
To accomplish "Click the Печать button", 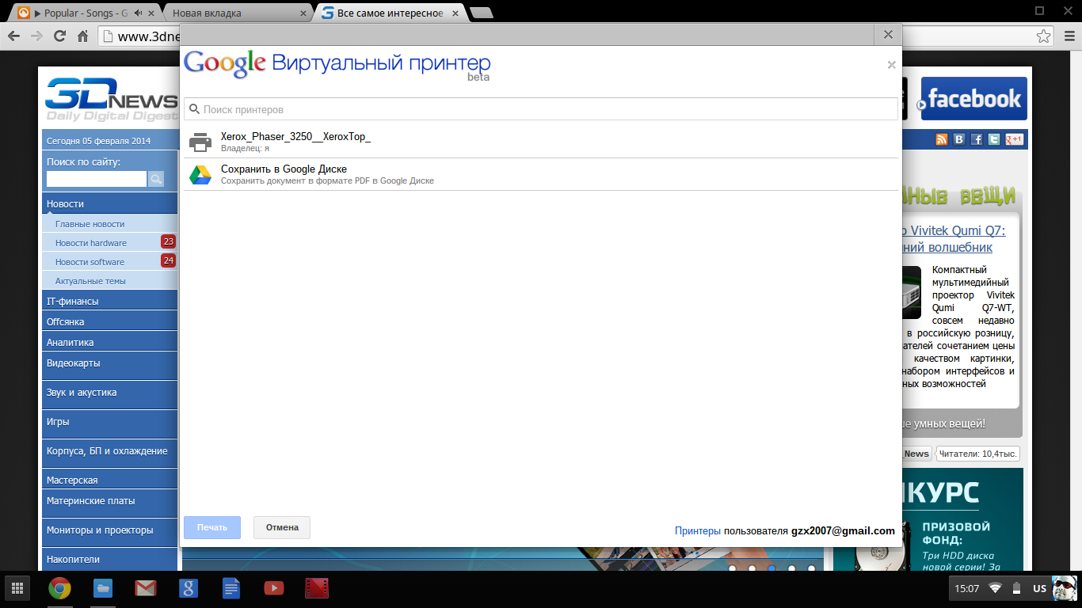I will tap(212, 527).
